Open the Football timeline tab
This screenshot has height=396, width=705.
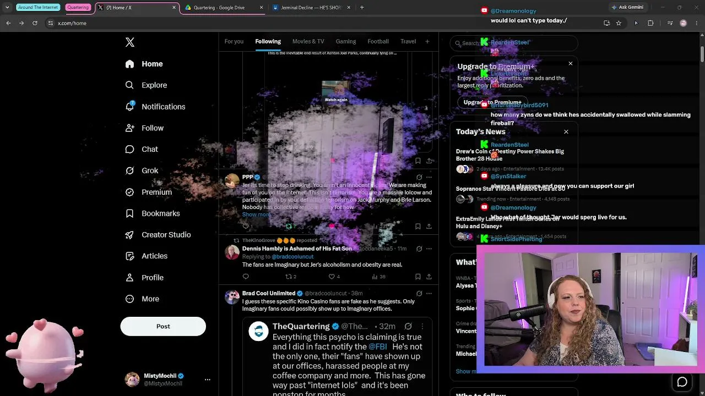tap(378, 41)
